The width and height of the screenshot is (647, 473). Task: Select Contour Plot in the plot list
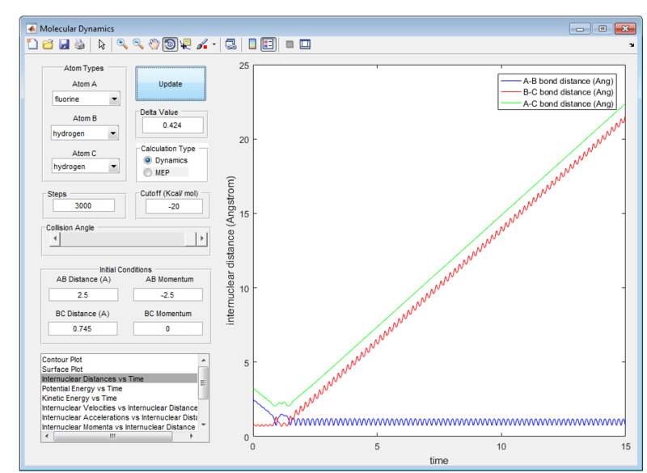(62, 360)
